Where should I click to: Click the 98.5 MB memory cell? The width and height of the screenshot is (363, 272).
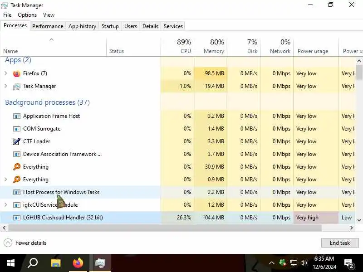[x=211, y=73]
